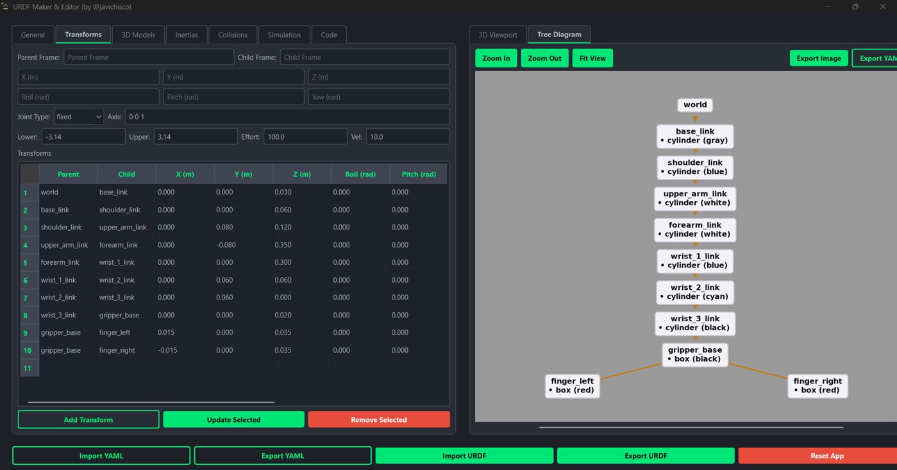Screen dimensions: 897x470
Task: Select the finger_right node in tree diagram
Action: (x=817, y=385)
